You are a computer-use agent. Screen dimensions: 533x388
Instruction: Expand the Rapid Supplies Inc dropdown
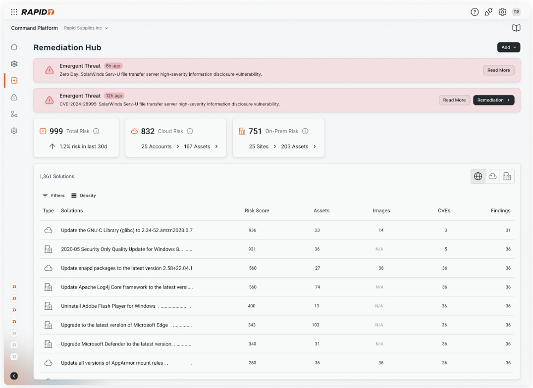[x=86, y=28]
